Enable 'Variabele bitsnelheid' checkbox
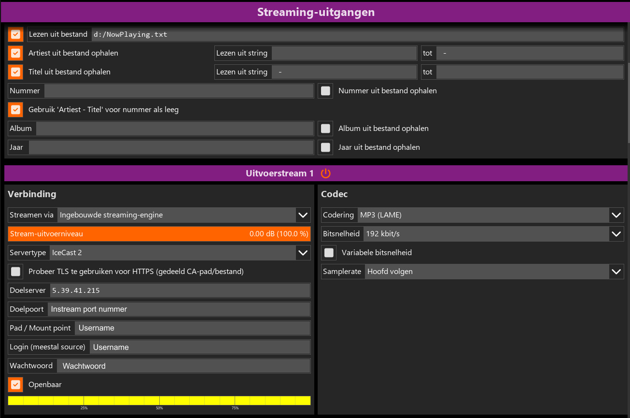 (x=329, y=253)
